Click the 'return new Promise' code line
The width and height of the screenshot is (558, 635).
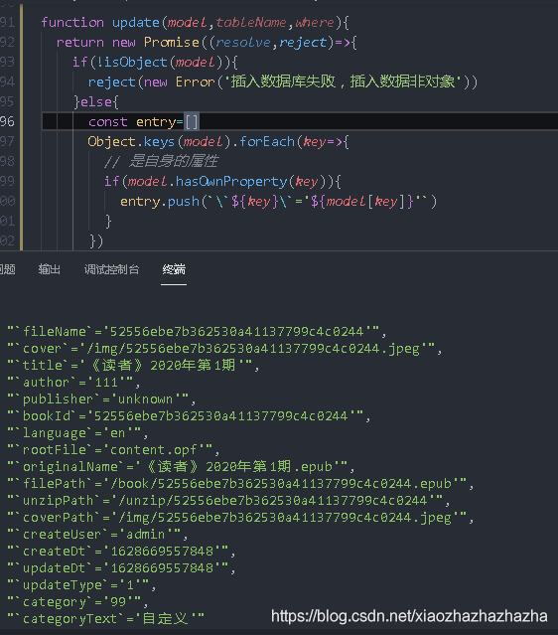coord(207,42)
